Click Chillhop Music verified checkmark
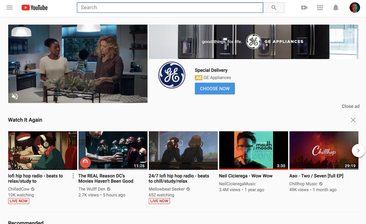 point(321,184)
